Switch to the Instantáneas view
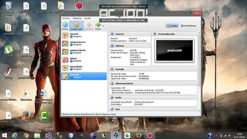The image size is (247, 139). (x=188, y=26)
